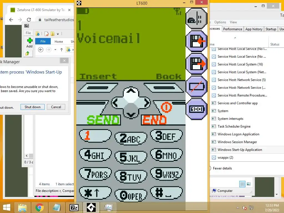Click the Chrome back arrow
Image resolution: width=284 pixels, height=213 pixels.
pyautogui.click(x=11, y=20)
